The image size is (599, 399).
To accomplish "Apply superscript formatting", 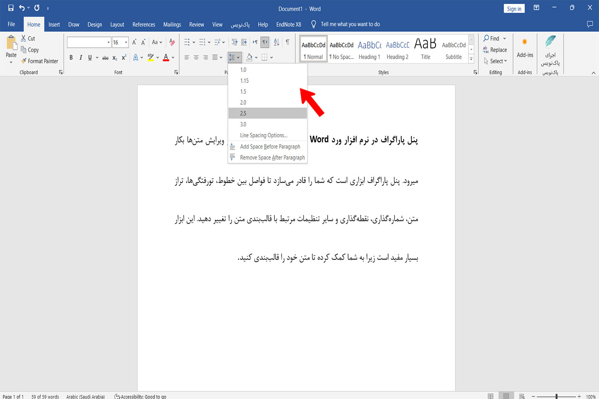I will click(124, 58).
